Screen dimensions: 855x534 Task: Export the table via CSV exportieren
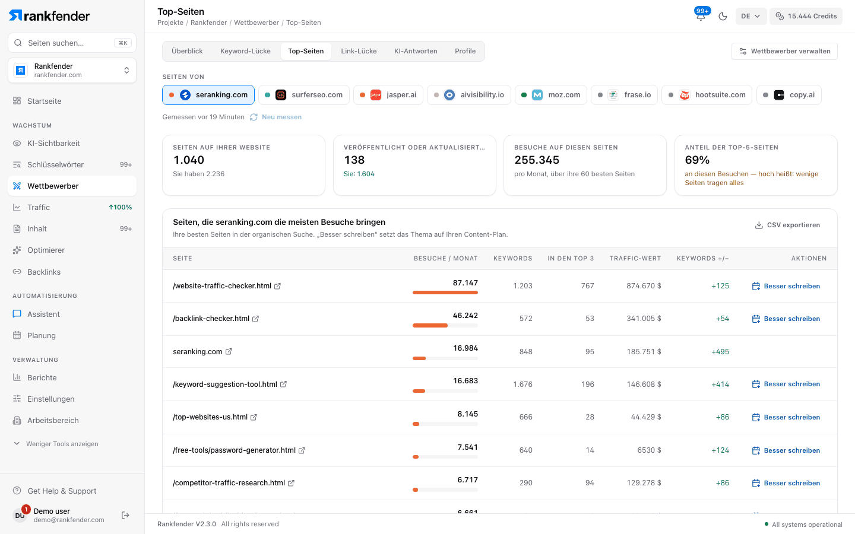click(787, 225)
